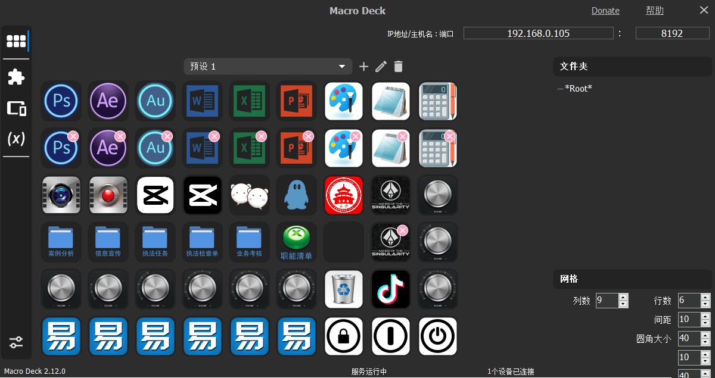Click the TikTok button
The width and height of the screenshot is (715, 378).
(391, 289)
